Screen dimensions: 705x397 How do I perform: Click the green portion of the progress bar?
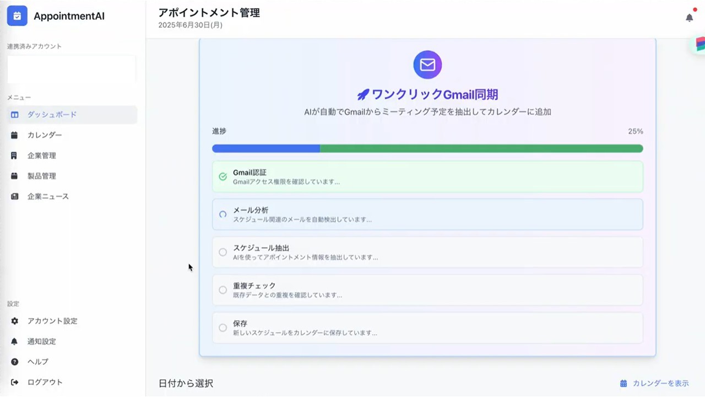tap(481, 148)
